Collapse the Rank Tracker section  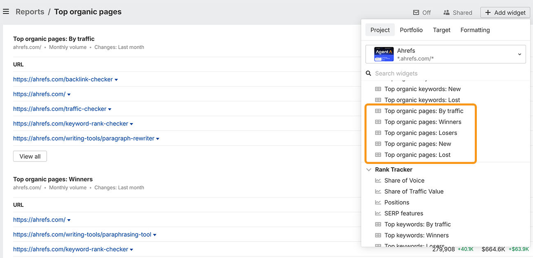pyautogui.click(x=369, y=170)
